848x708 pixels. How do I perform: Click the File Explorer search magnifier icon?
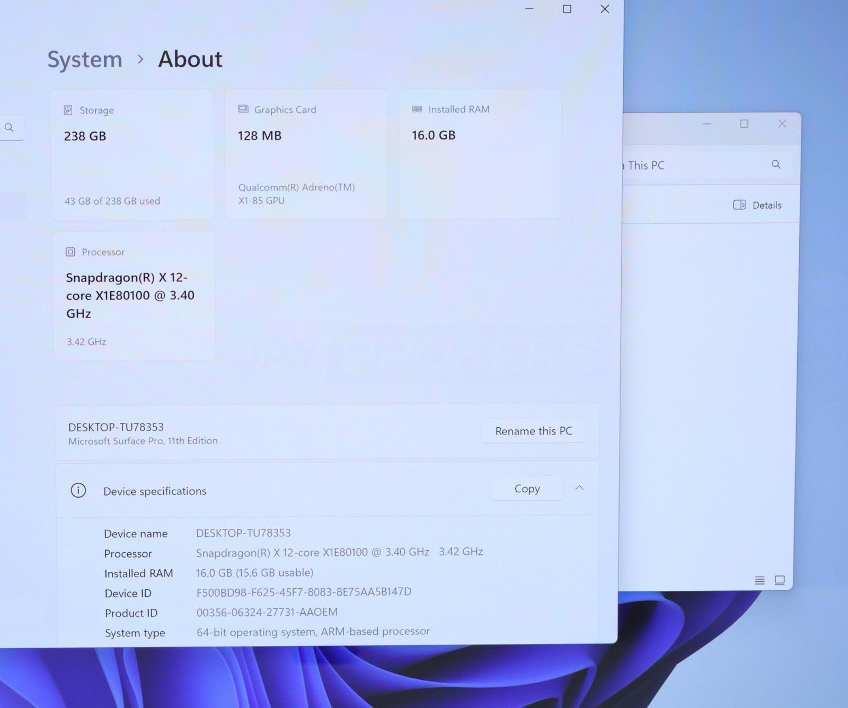(776, 165)
